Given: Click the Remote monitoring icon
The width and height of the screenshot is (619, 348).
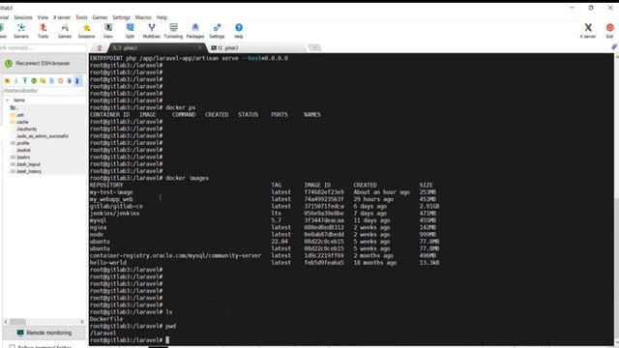Looking at the screenshot, I should [x=20, y=333].
